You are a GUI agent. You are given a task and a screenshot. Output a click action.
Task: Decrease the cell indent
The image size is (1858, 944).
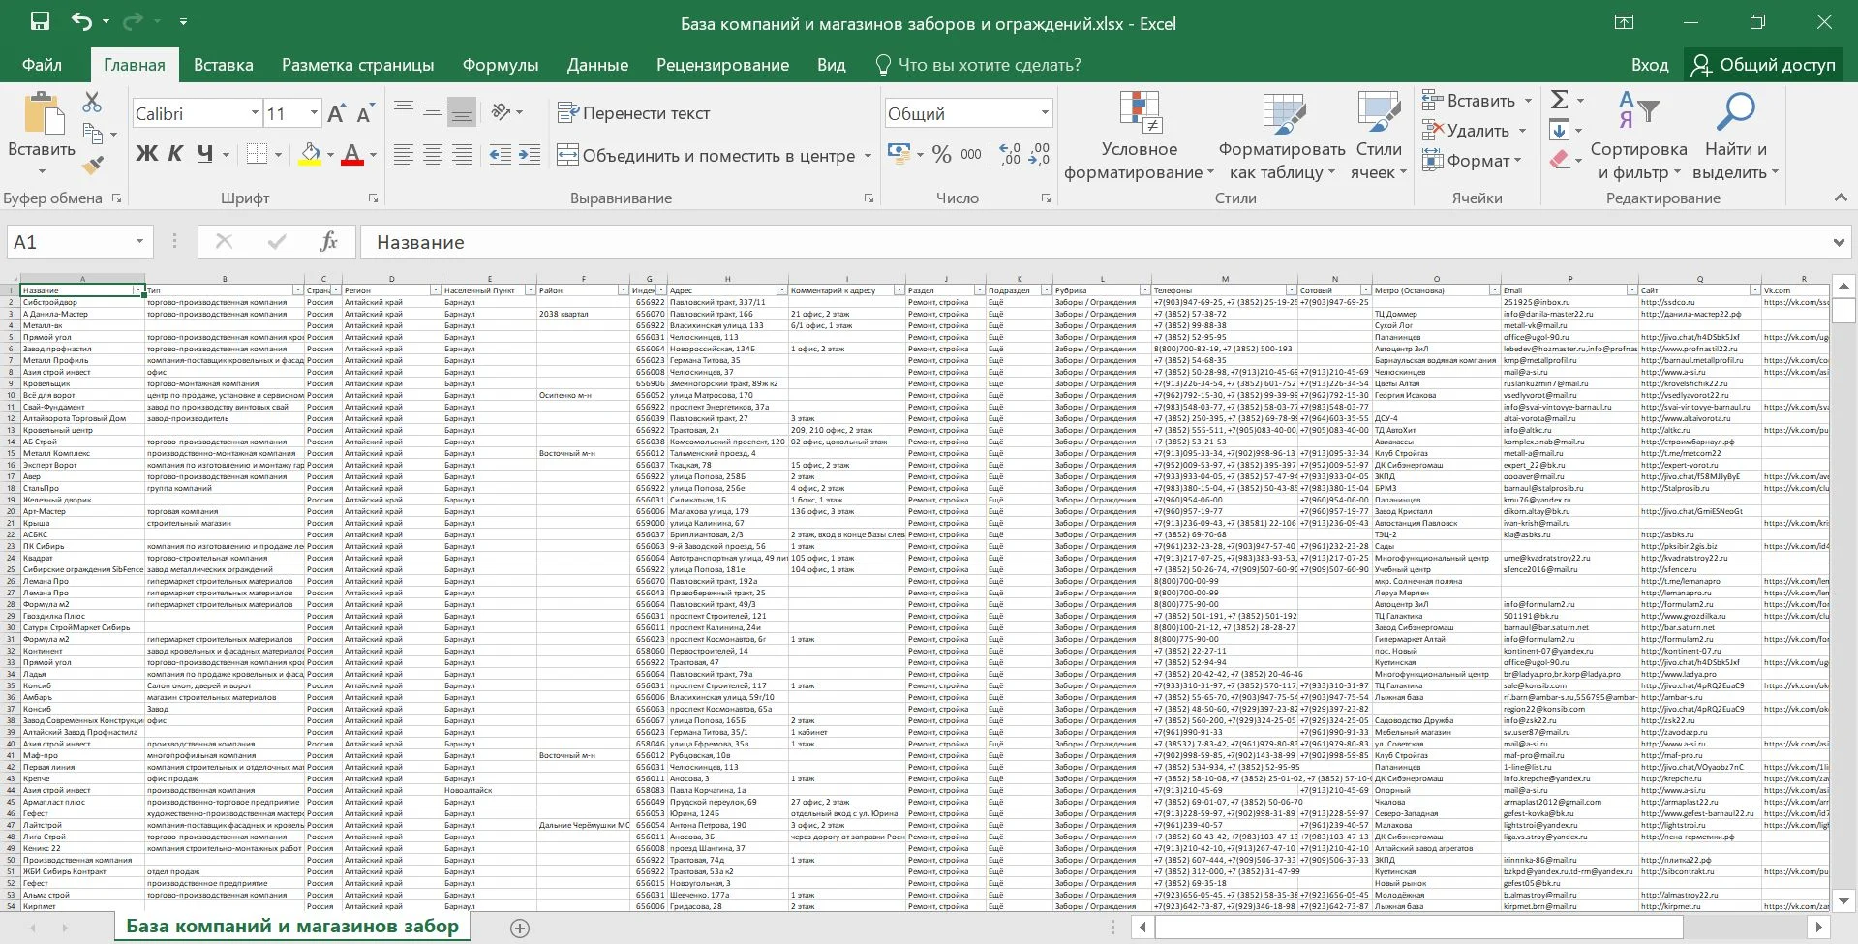(x=501, y=154)
